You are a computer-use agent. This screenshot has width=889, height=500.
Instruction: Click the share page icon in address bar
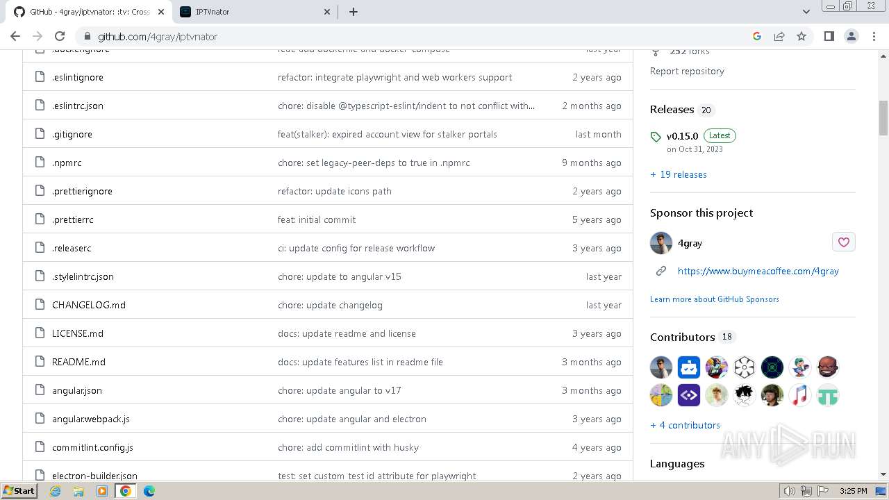pyautogui.click(x=779, y=36)
